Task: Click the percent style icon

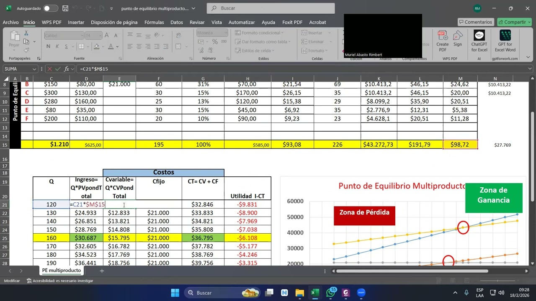Action: click(215, 42)
